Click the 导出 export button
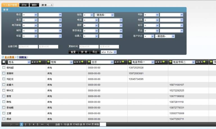 pos(94,52)
